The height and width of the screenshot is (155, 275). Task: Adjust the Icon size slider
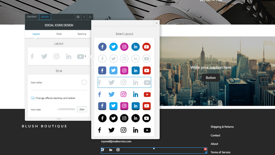(x=66, y=109)
